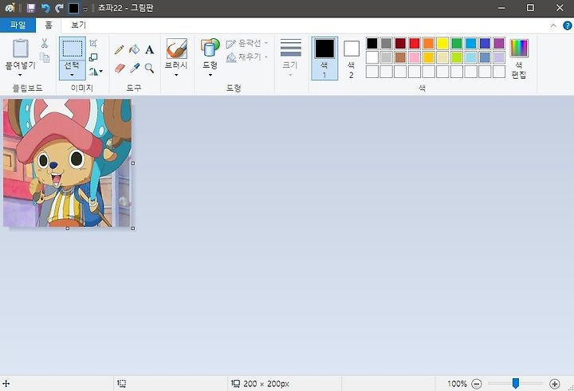This screenshot has height=391, width=574.
Task: Click the Shapes gallery icon
Action: click(x=210, y=48)
